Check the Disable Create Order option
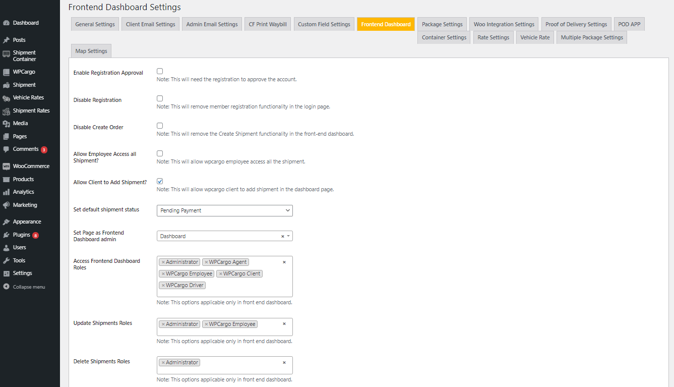 (160, 126)
